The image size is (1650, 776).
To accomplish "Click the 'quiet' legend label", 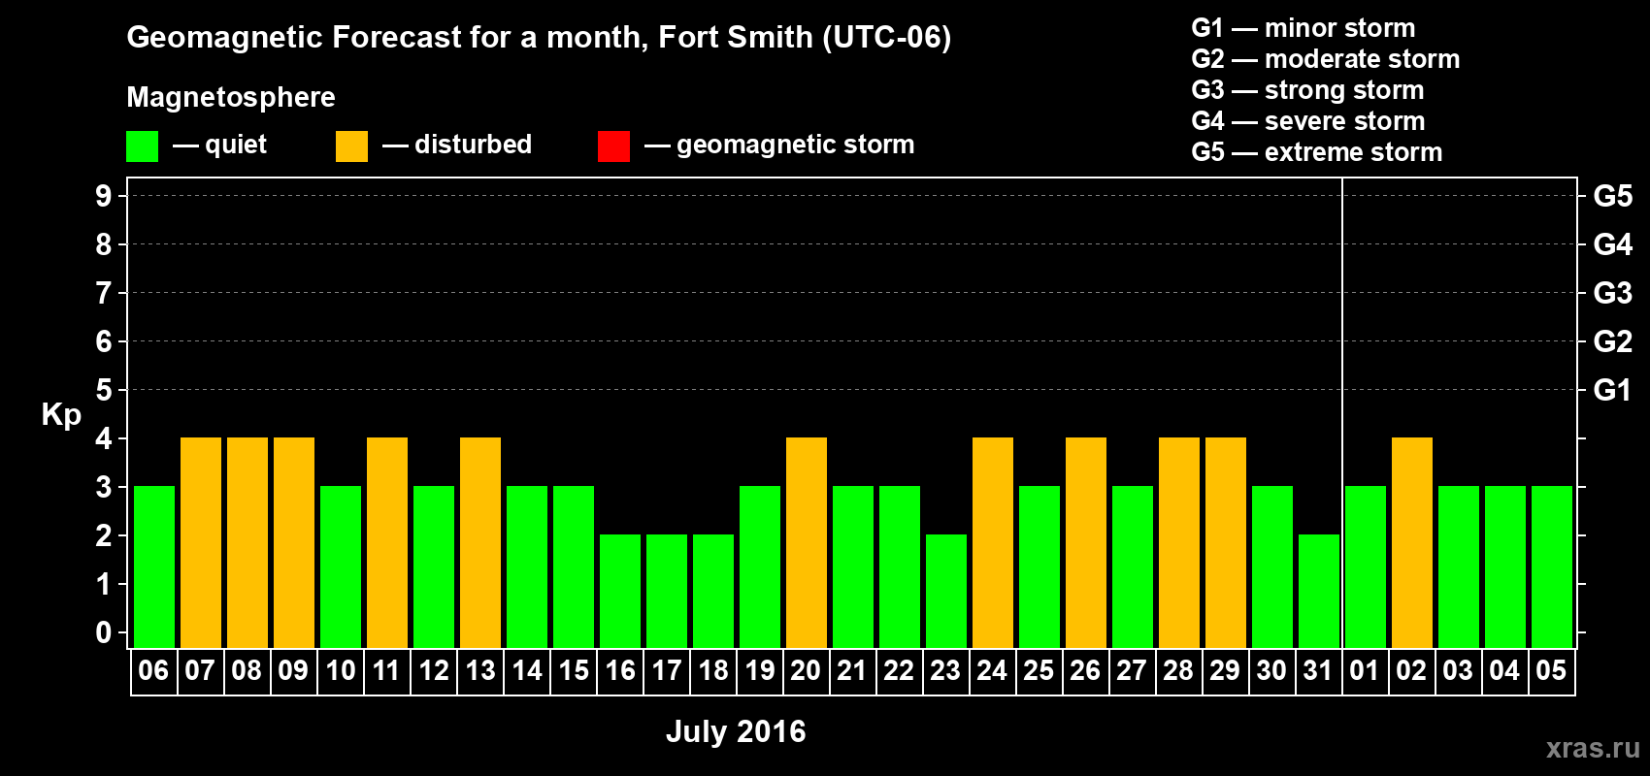I will click(236, 145).
